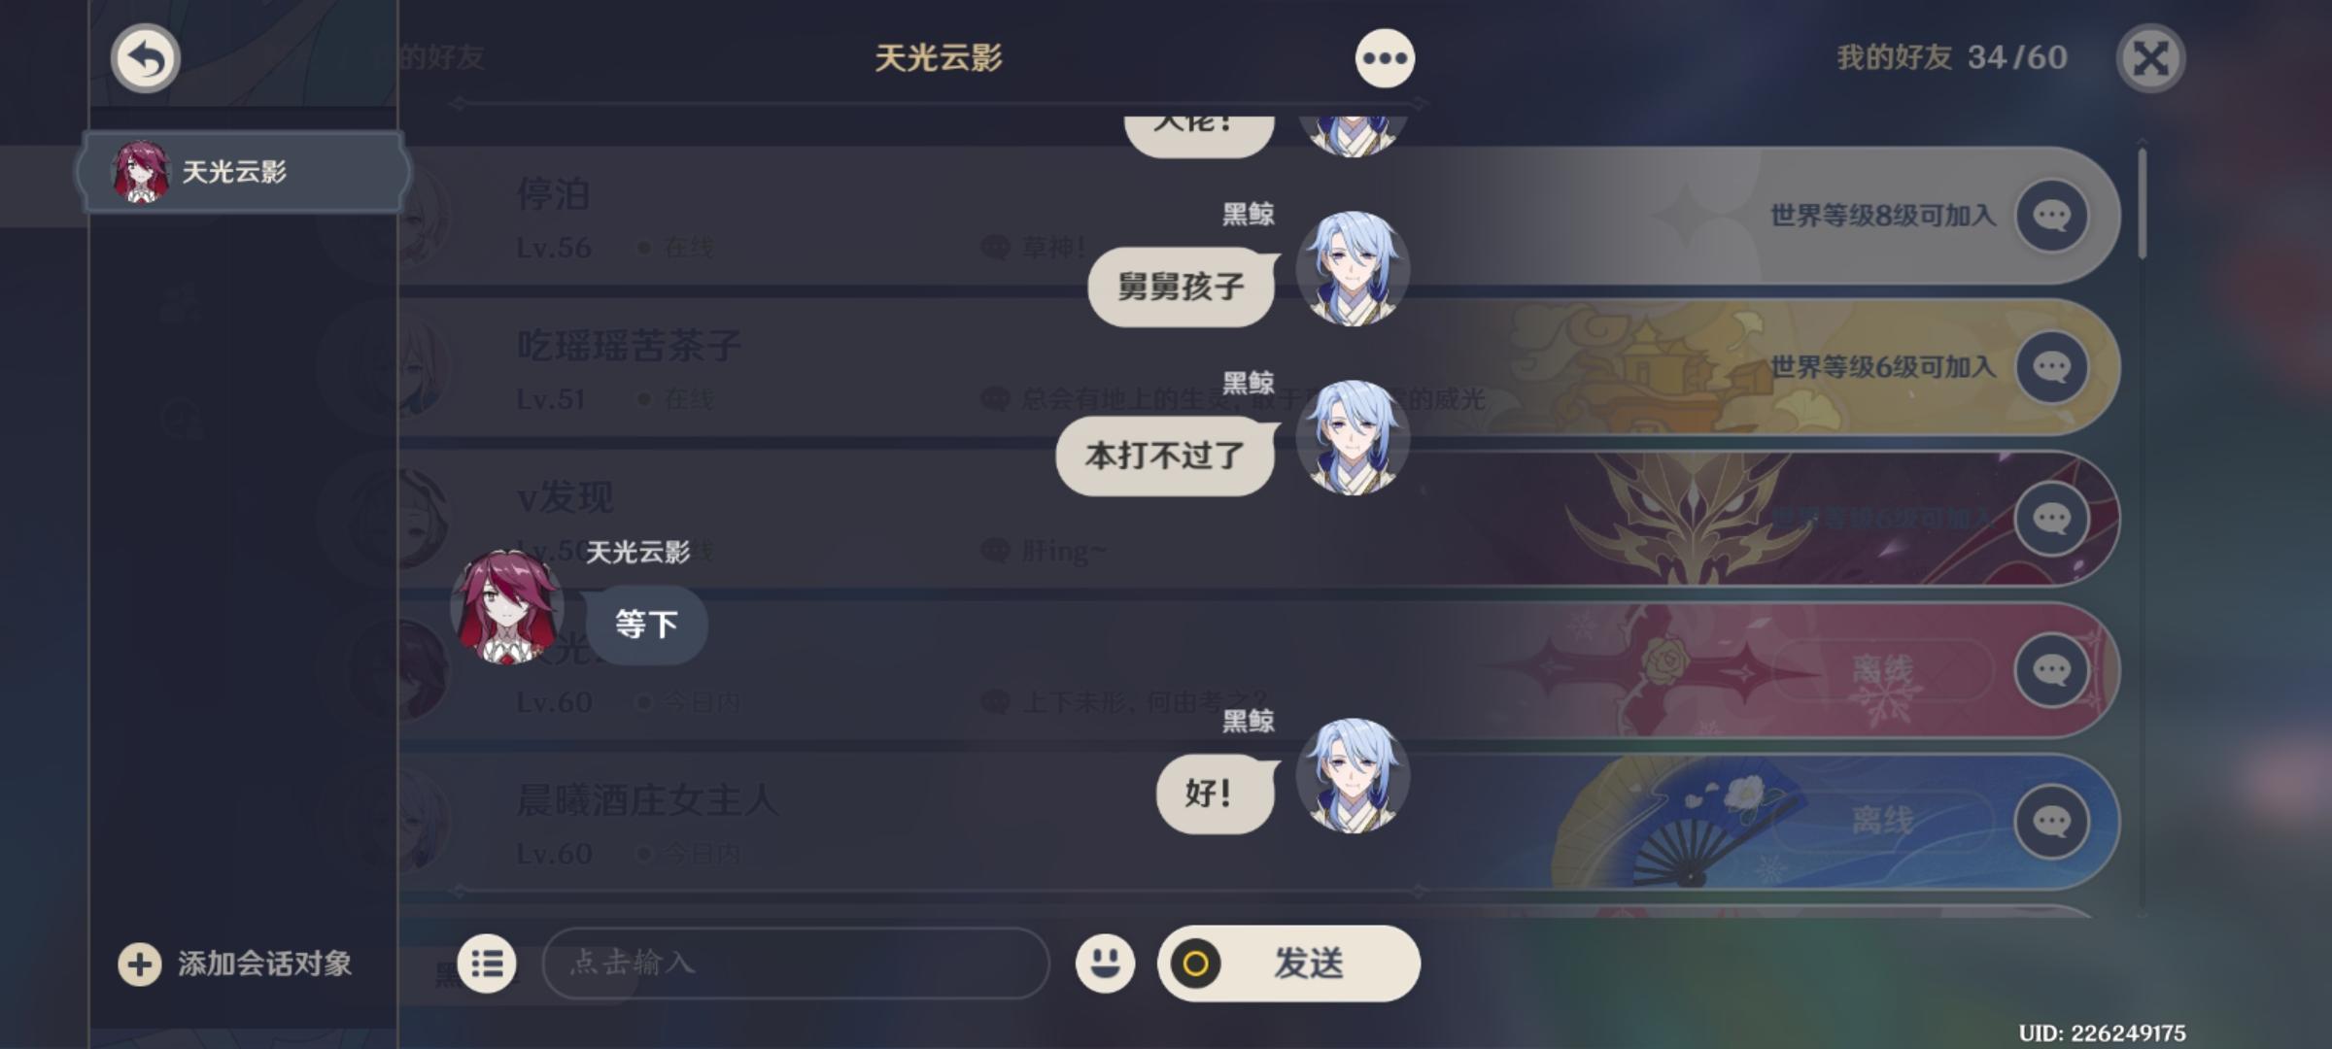The width and height of the screenshot is (2332, 1049).
Task: Close the friends panel with X
Action: tap(2150, 58)
